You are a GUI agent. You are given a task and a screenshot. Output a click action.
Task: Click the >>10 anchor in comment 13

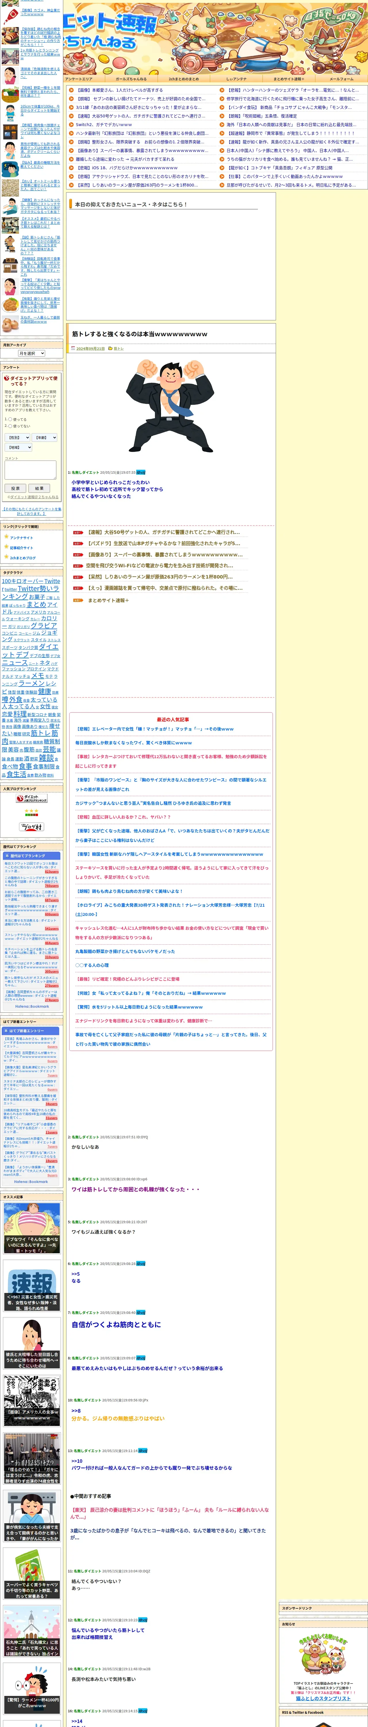[77, 1461]
